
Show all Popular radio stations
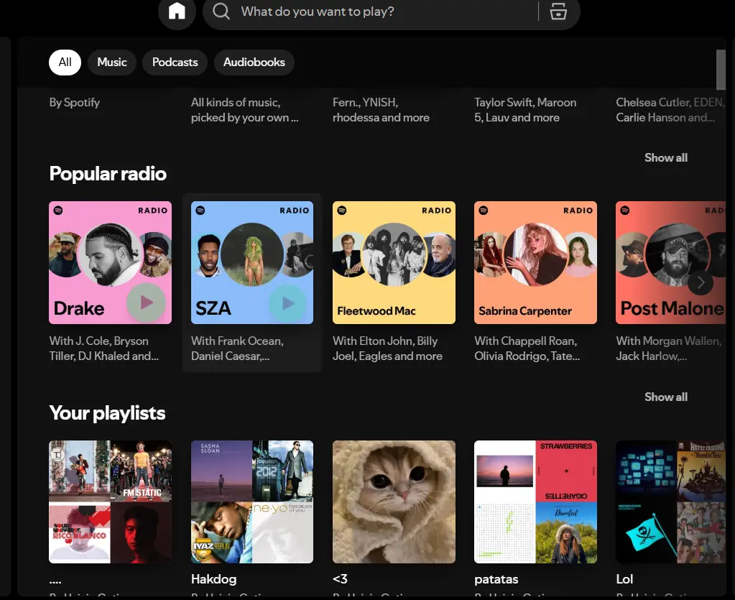[x=665, y=158]
